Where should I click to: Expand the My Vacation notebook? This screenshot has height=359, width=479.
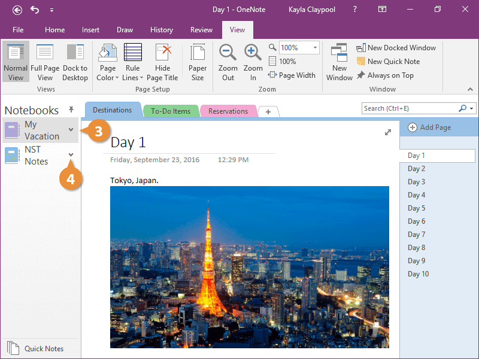coord(71,130)
